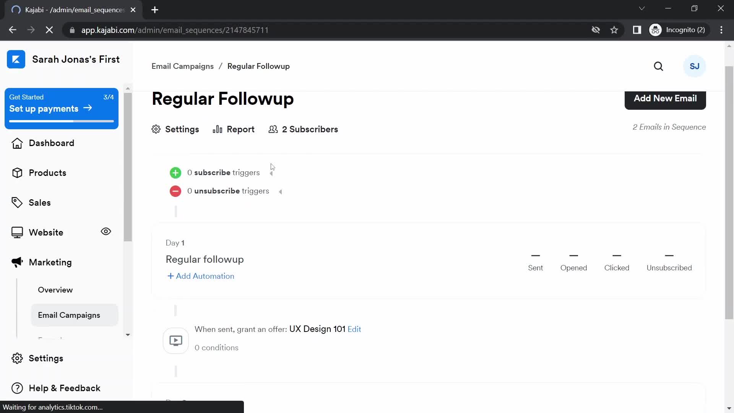Select the 2 Subscribers tab

302,129
